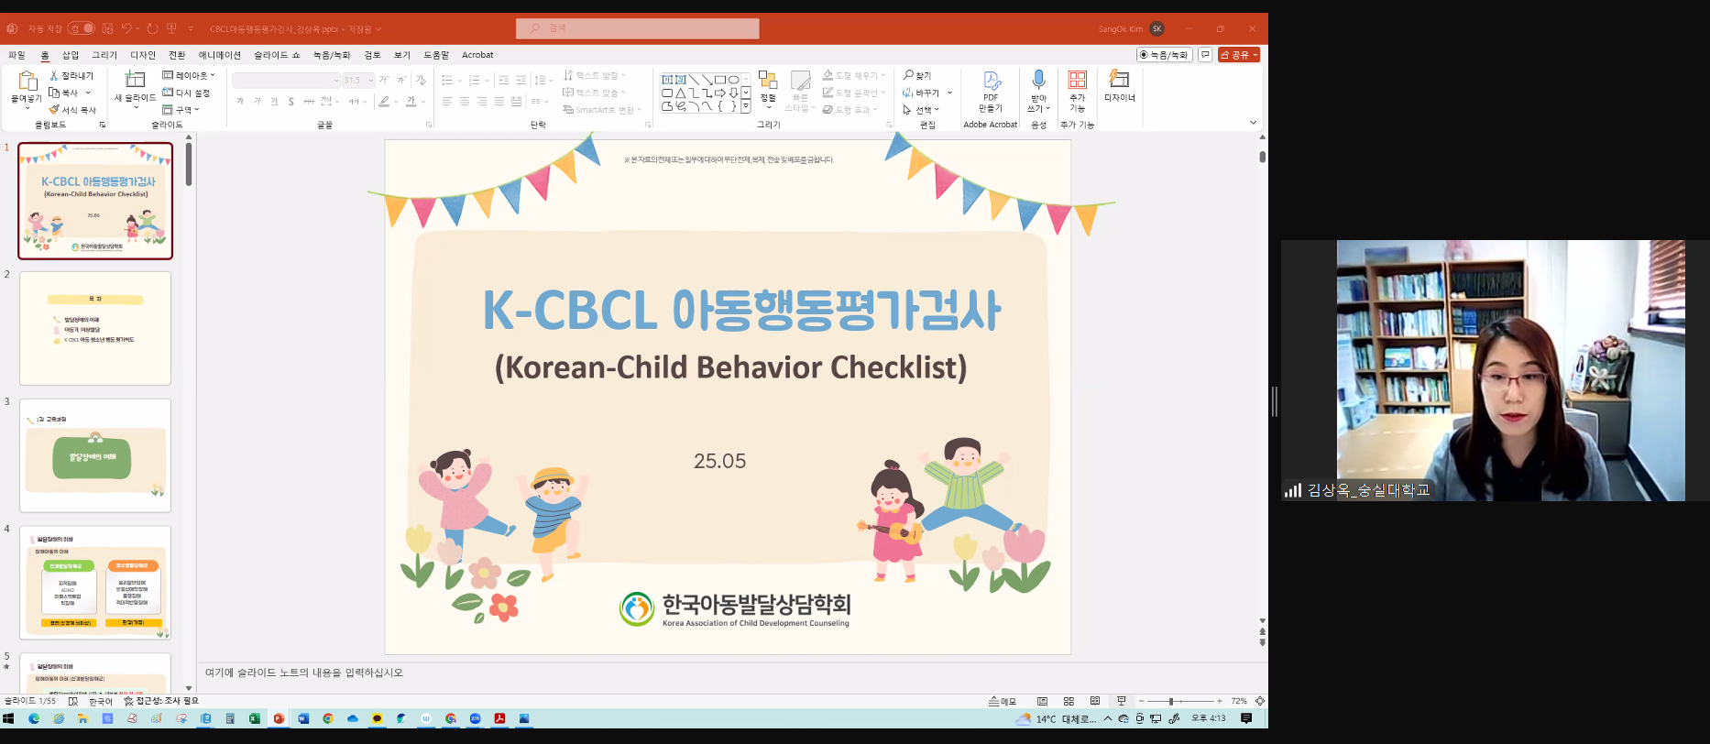This screenshot has width=1710, height=744.
Task: Click the 공유 (Share) button
Action: click(x=1239, y=55)
